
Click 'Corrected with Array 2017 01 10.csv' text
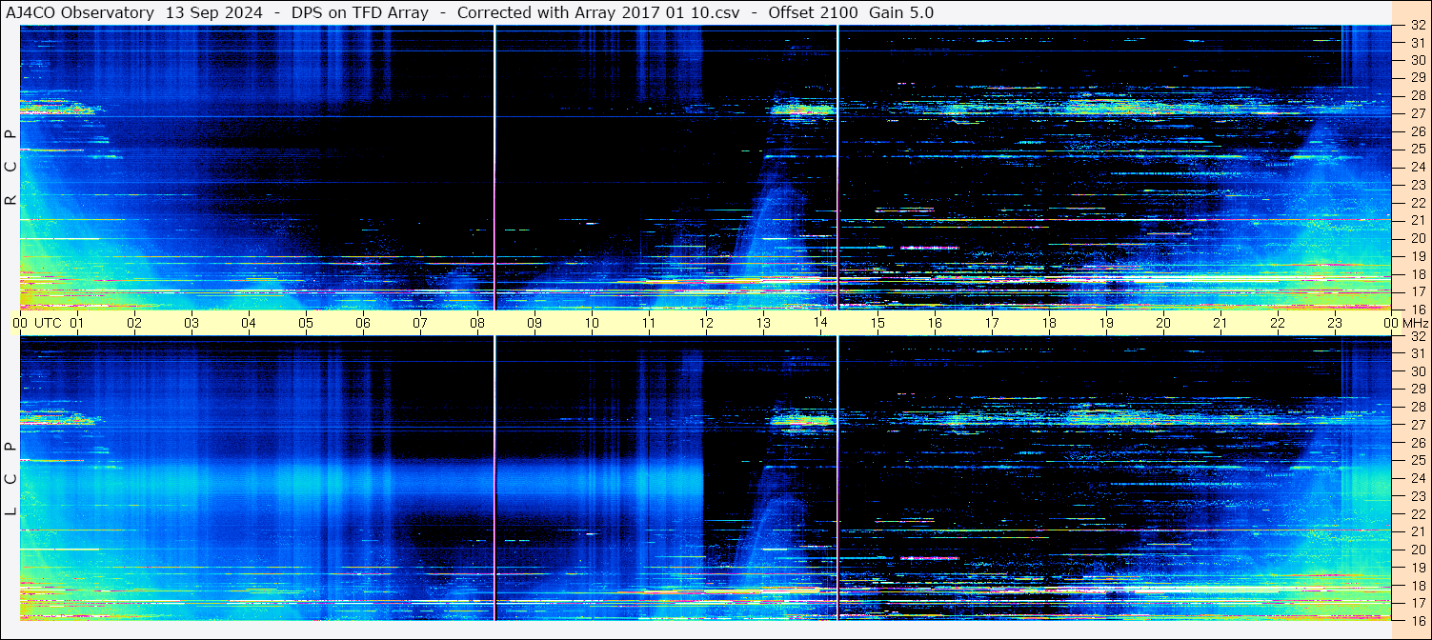[x=598, y=12]
